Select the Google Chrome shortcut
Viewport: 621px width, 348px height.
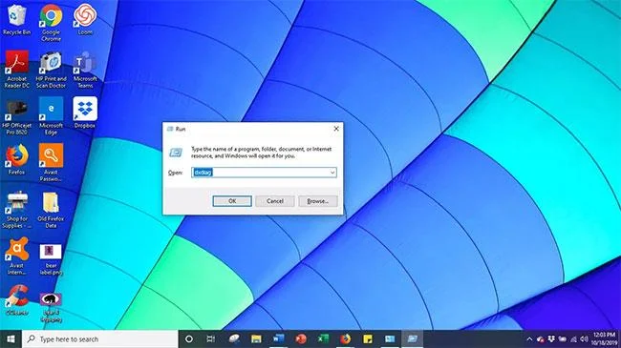(x=51, y=23)
